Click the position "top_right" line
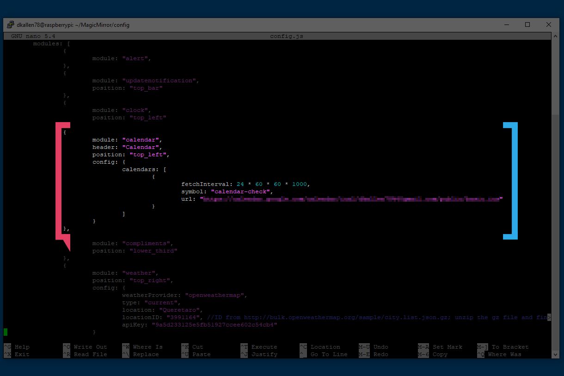This screenshot has width=564, height=376. [133, 280]
